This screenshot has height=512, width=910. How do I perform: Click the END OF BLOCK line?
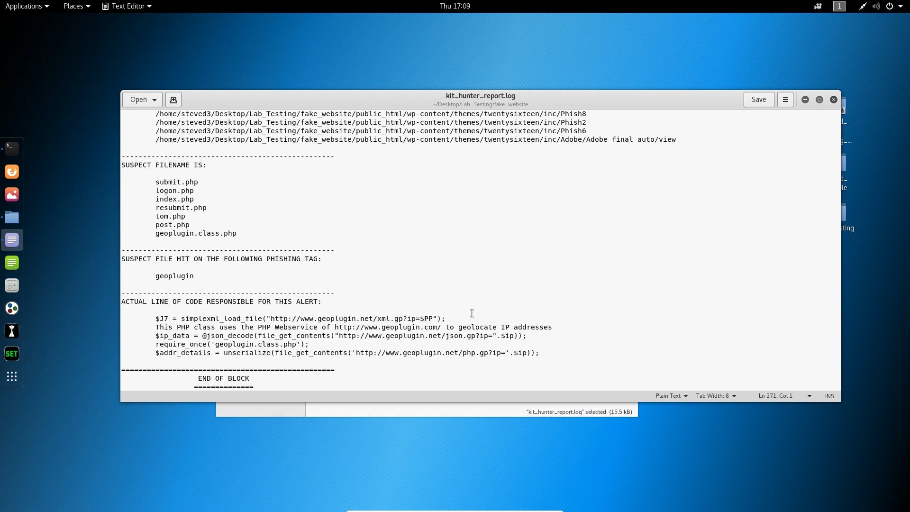pos(223,378)
